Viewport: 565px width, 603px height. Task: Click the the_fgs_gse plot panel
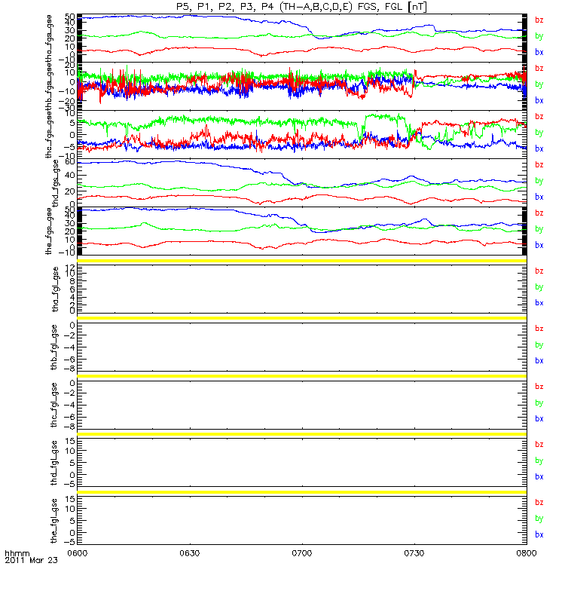point(302,231)
